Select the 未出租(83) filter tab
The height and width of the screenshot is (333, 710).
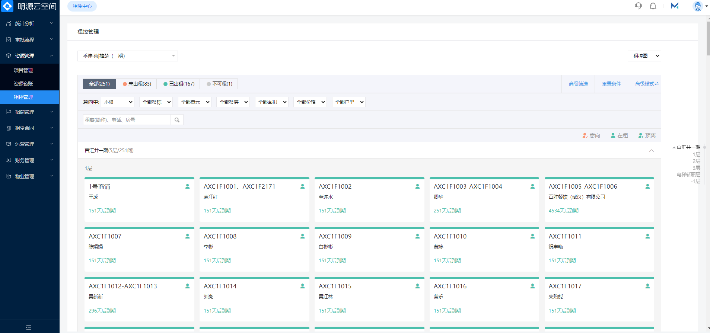click(137, 84)
